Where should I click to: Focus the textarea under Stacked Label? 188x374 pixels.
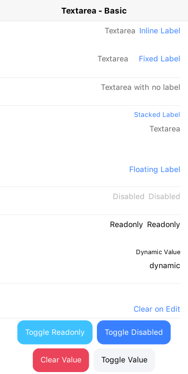click(90, 133)
